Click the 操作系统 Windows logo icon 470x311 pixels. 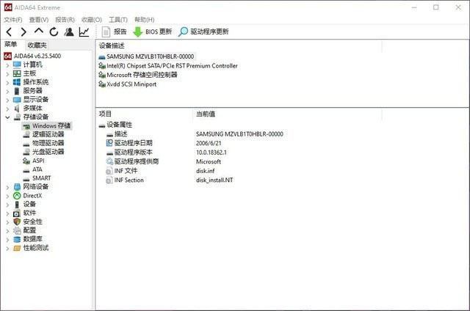point(17,82)
